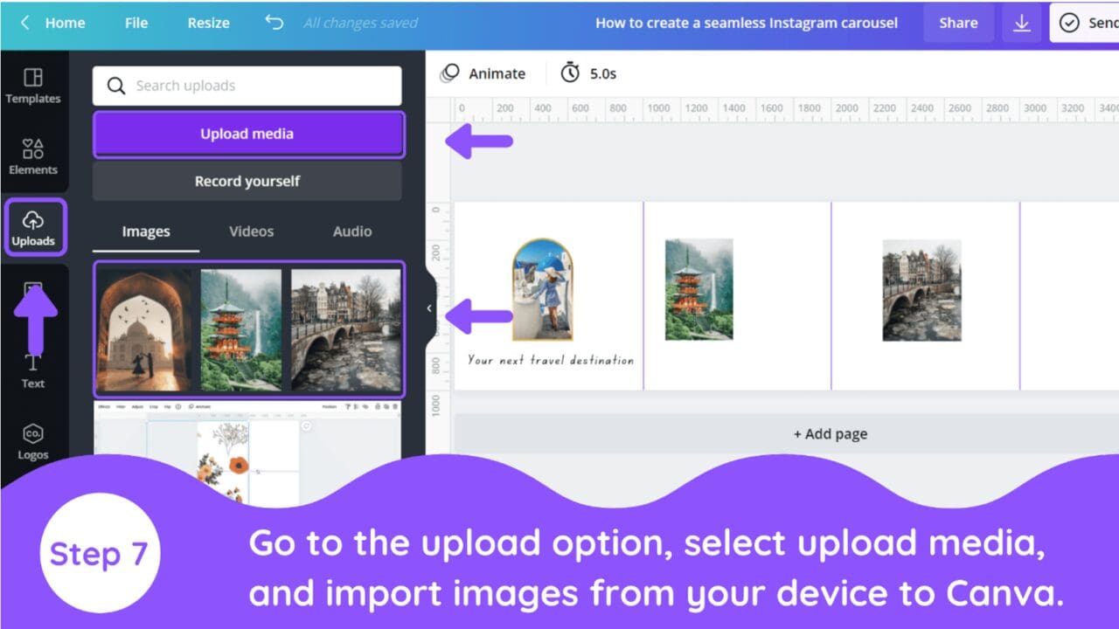The image size is (1119, 629).
Task: Switch to the Audio tab
Action: (351, 231)
